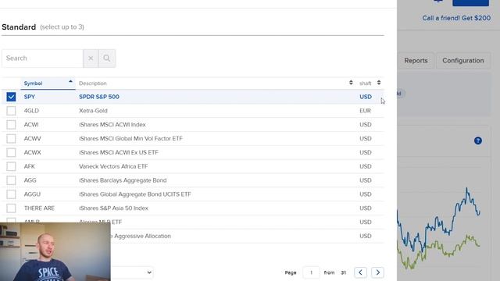Check the AFK Vaneck Vectors Africa checkbox
Screen dimensions: 500x281
coord(11,166)
